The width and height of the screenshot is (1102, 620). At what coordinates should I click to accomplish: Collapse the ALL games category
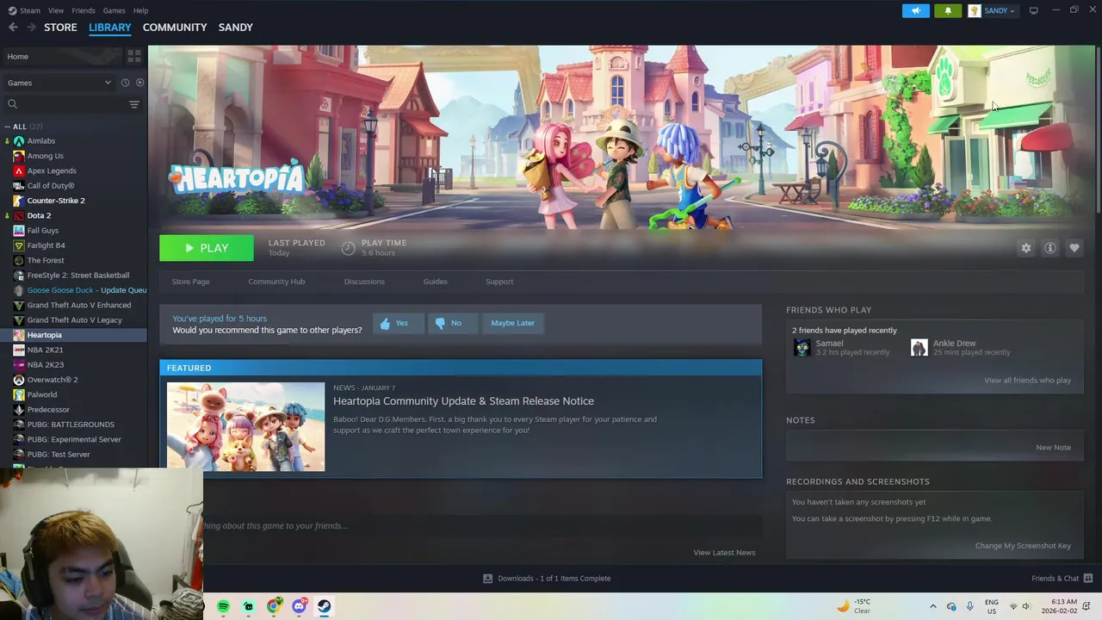(x=8, y=127)
